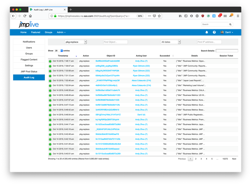
Task: Open the pkg-replace action dropdown
Action: coord(75,42)
